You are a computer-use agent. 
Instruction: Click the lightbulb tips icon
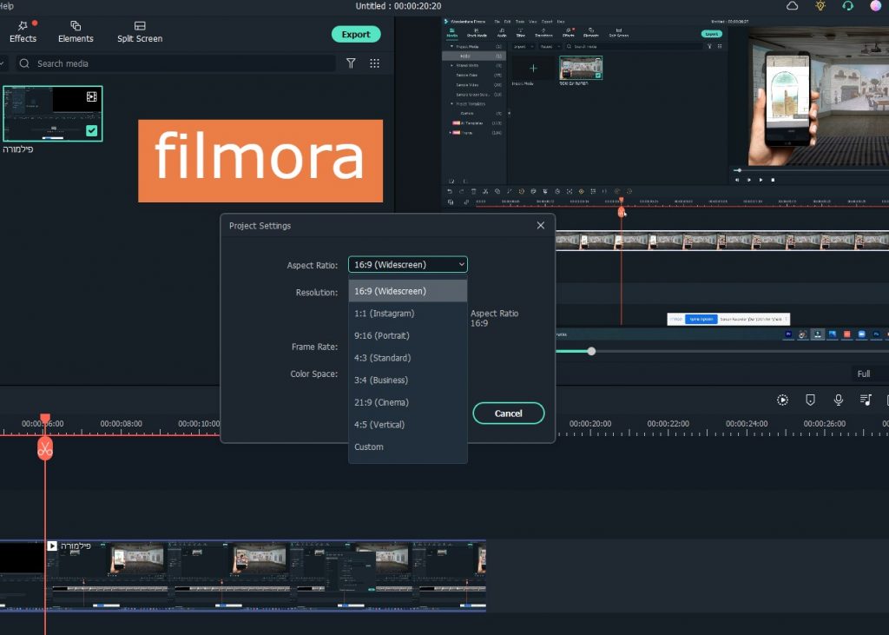(x=820, y=6)
